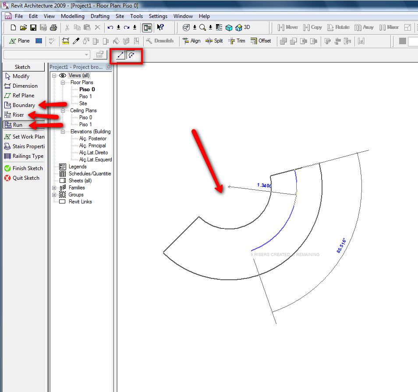
Task: Close the Project browser panel
Action: (109, 67)
